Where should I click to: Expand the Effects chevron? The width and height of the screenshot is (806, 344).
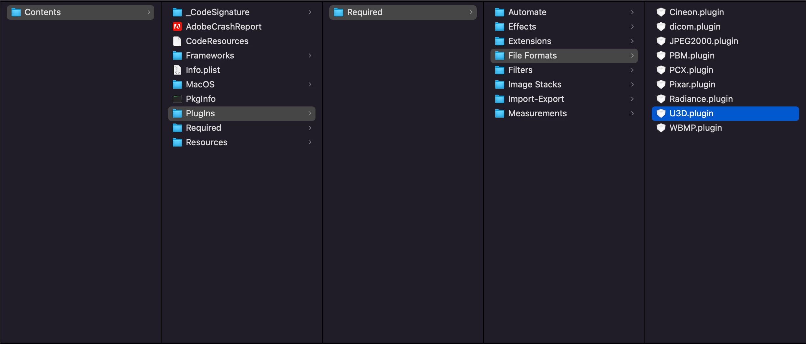coord(632,27)
